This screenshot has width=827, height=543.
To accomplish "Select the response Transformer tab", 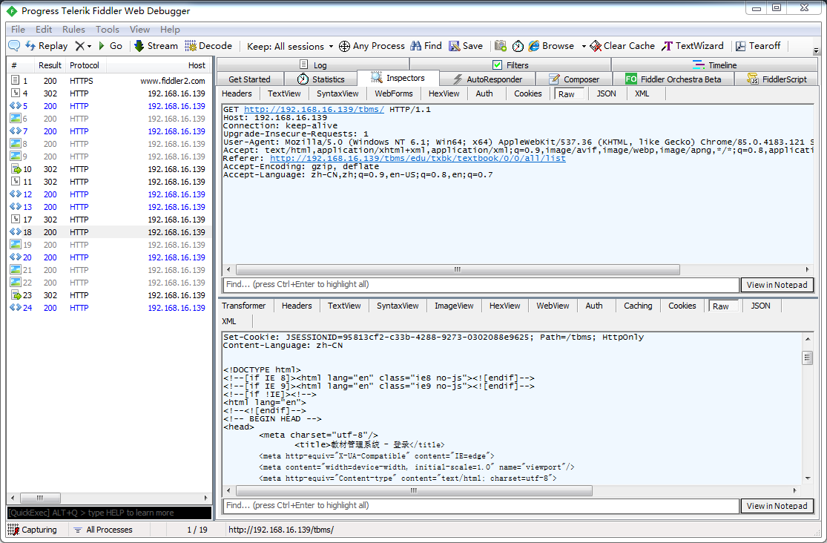I will tap(244, 306).
